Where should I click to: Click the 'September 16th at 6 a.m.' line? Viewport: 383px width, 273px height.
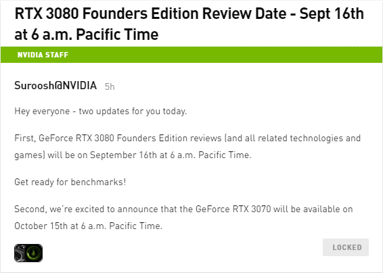tap(133, 155)
